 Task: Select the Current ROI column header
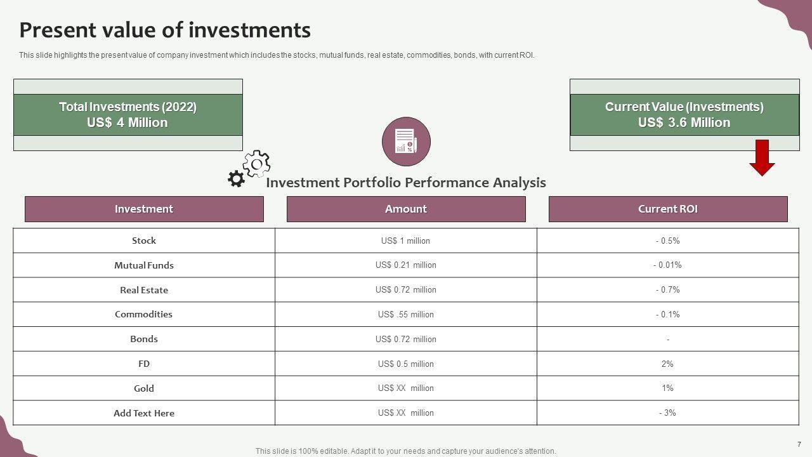(x=667, y=209)
